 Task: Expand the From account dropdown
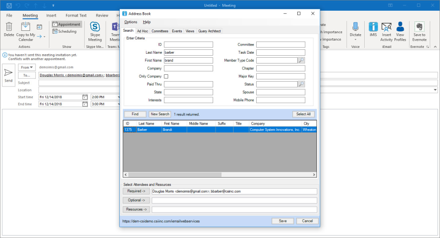tap(27, 67)
